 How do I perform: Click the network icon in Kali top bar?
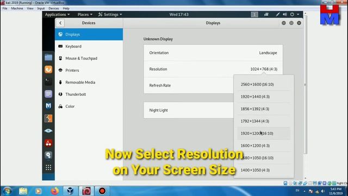266,15
